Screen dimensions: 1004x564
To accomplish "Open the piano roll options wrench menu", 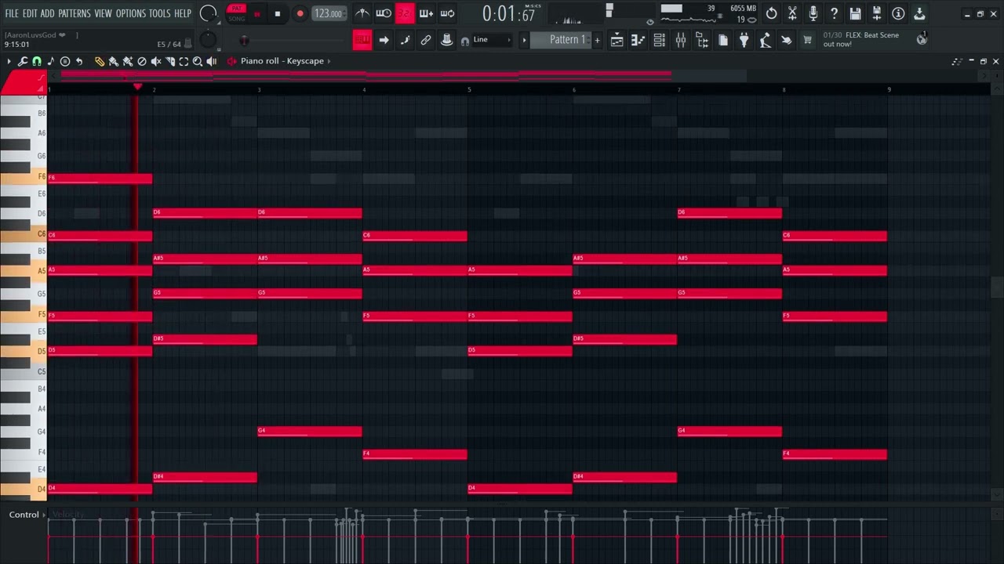I will pyautogui.click(x=23, y=61).
